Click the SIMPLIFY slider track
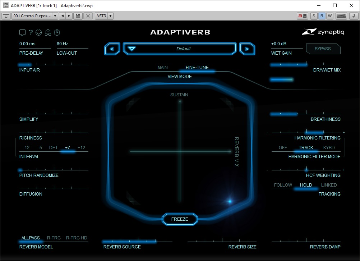The image size is (360, 261). [54, 113]
